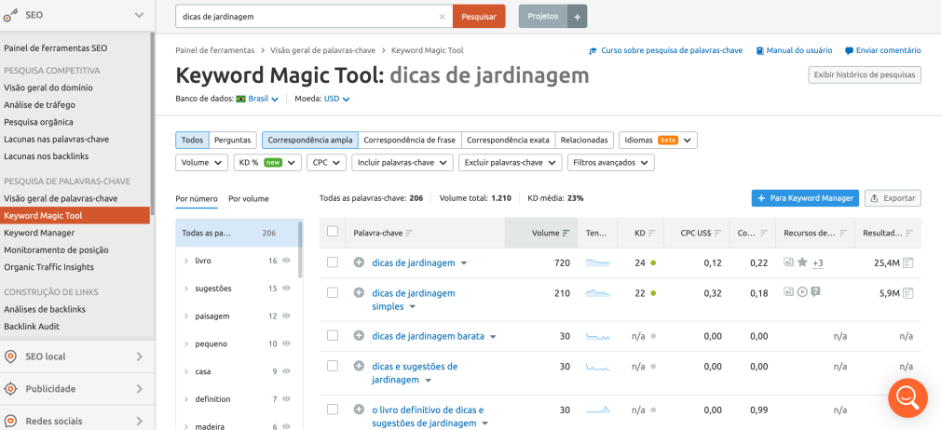Select the Relacionadas tab
Viewport: 941px width, 430px height.
[x=585, y=141]
